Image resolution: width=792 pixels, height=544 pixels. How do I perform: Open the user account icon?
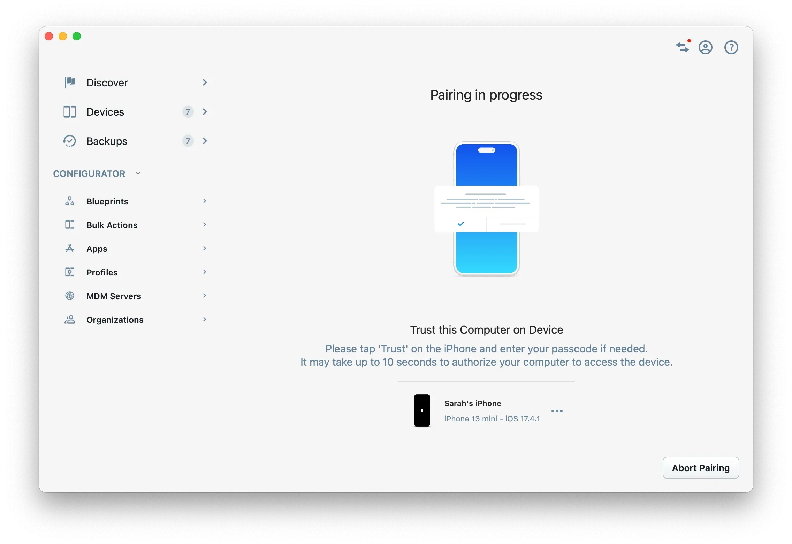tap(706, 47)
